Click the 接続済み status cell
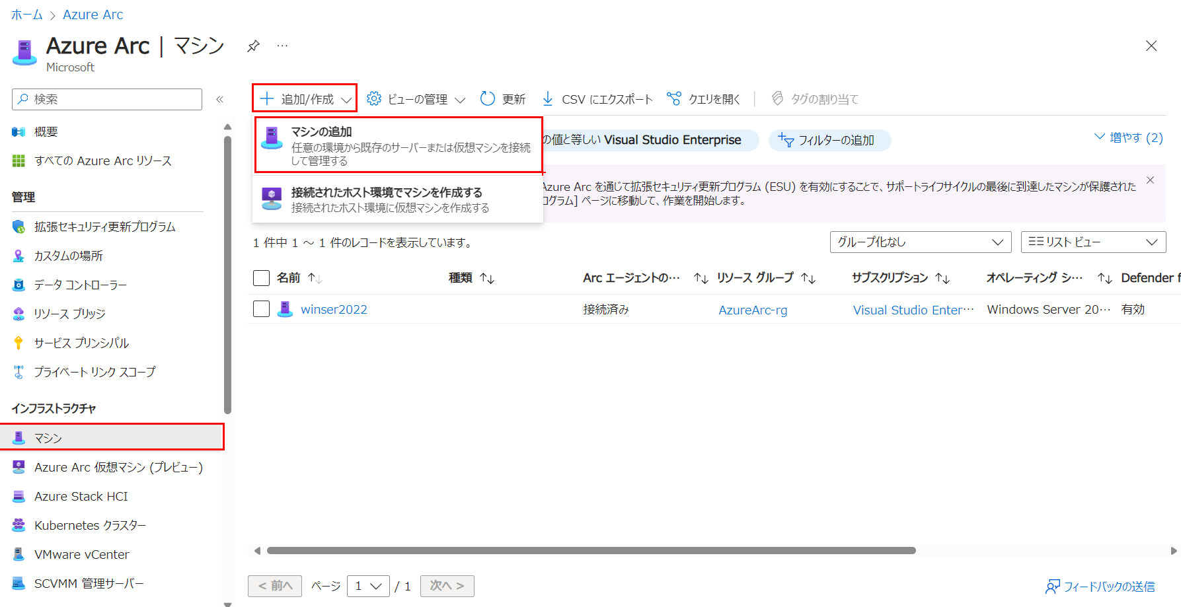Screen dimensions: 1181x607 tap(606, 309)
